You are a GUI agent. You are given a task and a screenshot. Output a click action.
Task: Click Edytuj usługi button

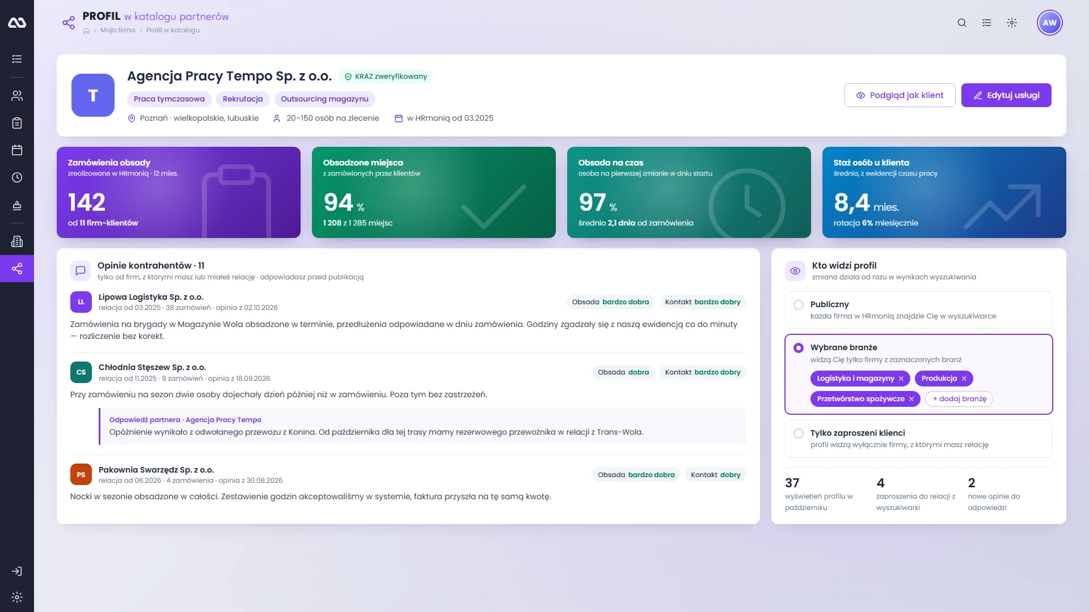point(1006,95)
